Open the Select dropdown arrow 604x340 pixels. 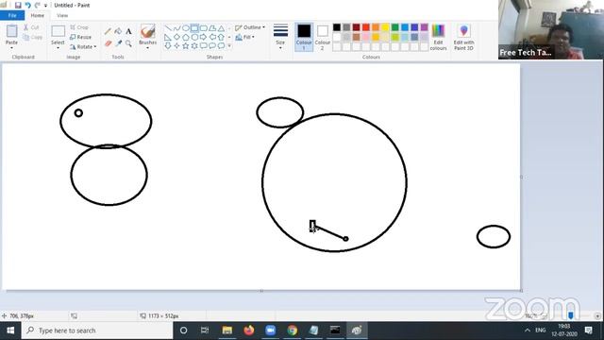(x=58, y=48)
